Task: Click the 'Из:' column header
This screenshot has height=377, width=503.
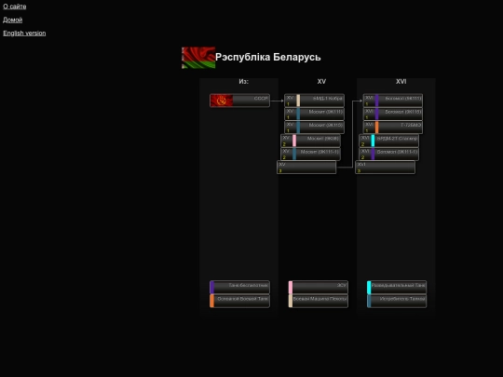Action: click(x=243, y=81)
